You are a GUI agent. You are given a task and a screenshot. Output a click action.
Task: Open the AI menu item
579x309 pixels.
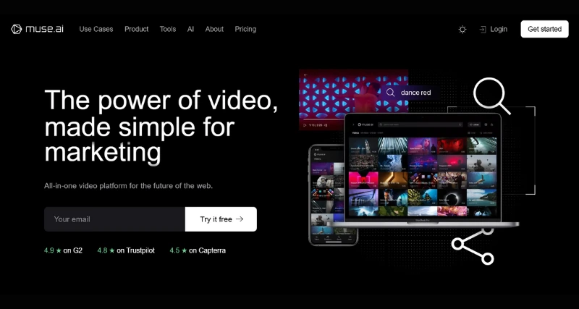pos(190,29)
